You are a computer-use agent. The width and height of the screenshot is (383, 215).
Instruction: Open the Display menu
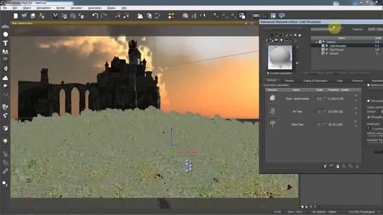click(111, 8)
